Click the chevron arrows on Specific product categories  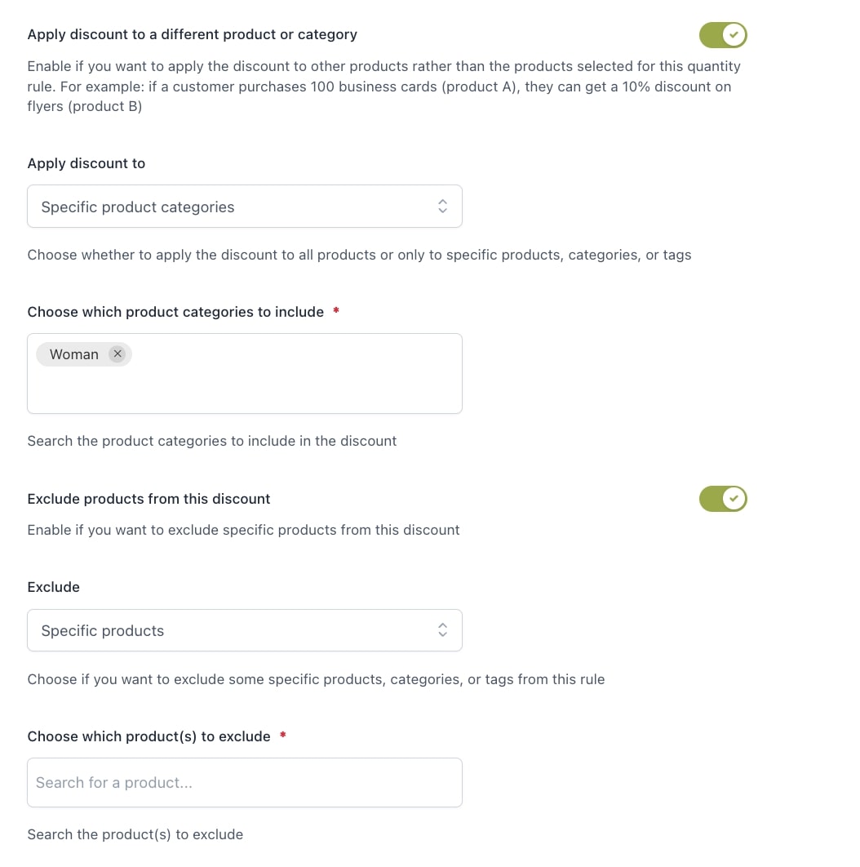point(442,207)
